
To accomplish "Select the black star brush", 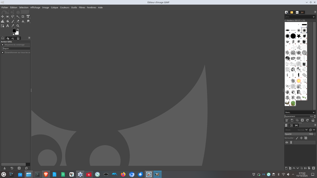I will coord(299,36).
